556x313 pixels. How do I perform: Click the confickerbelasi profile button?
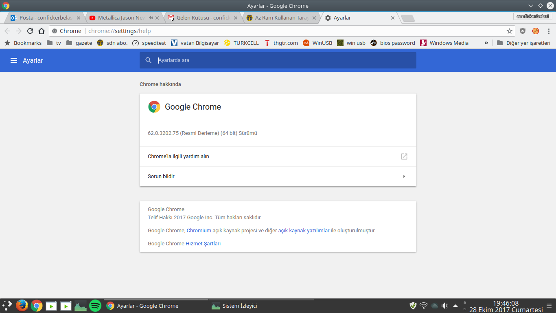tap(533, 16)
